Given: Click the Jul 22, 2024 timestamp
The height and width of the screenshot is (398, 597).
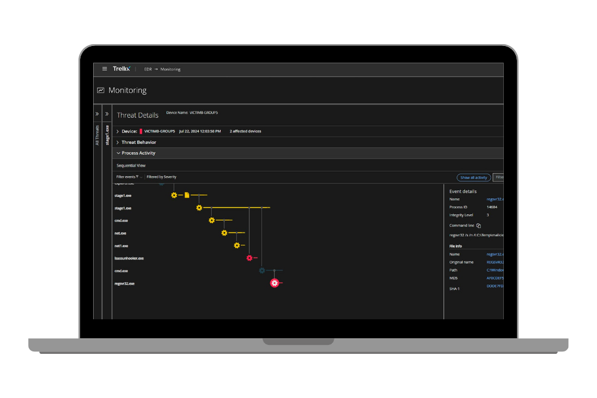Looking at the screenshot, I should (x=200, y=131).
